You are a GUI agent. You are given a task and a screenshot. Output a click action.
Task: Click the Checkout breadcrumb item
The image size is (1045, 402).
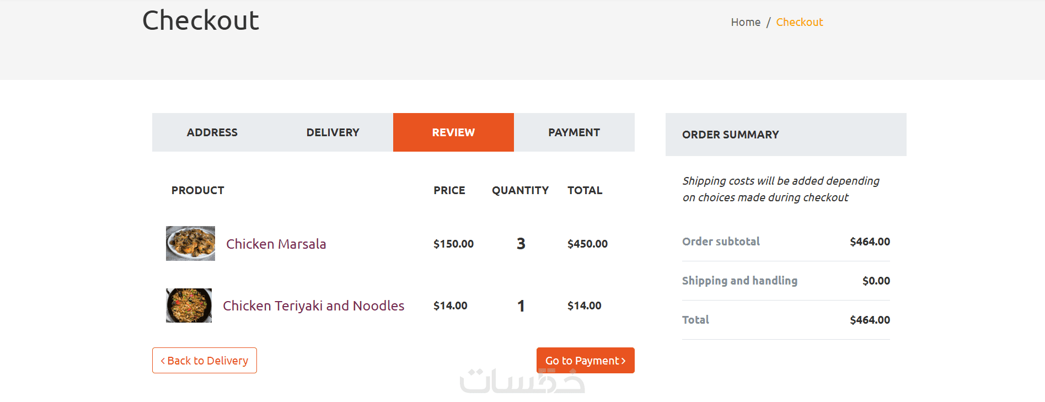point(799,22)
